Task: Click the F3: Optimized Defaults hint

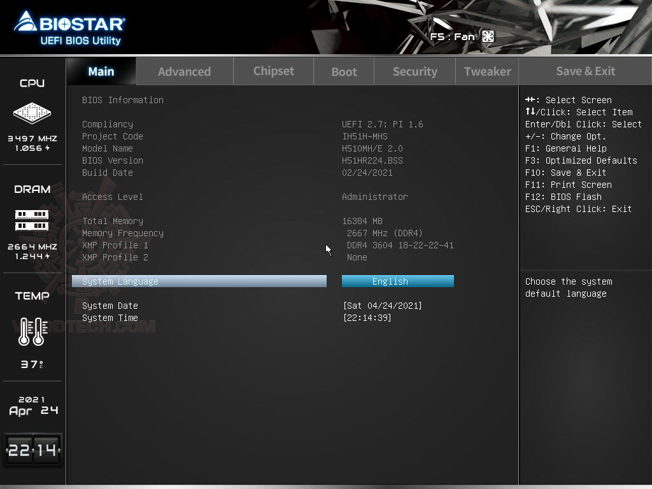Action: [581, 160]
